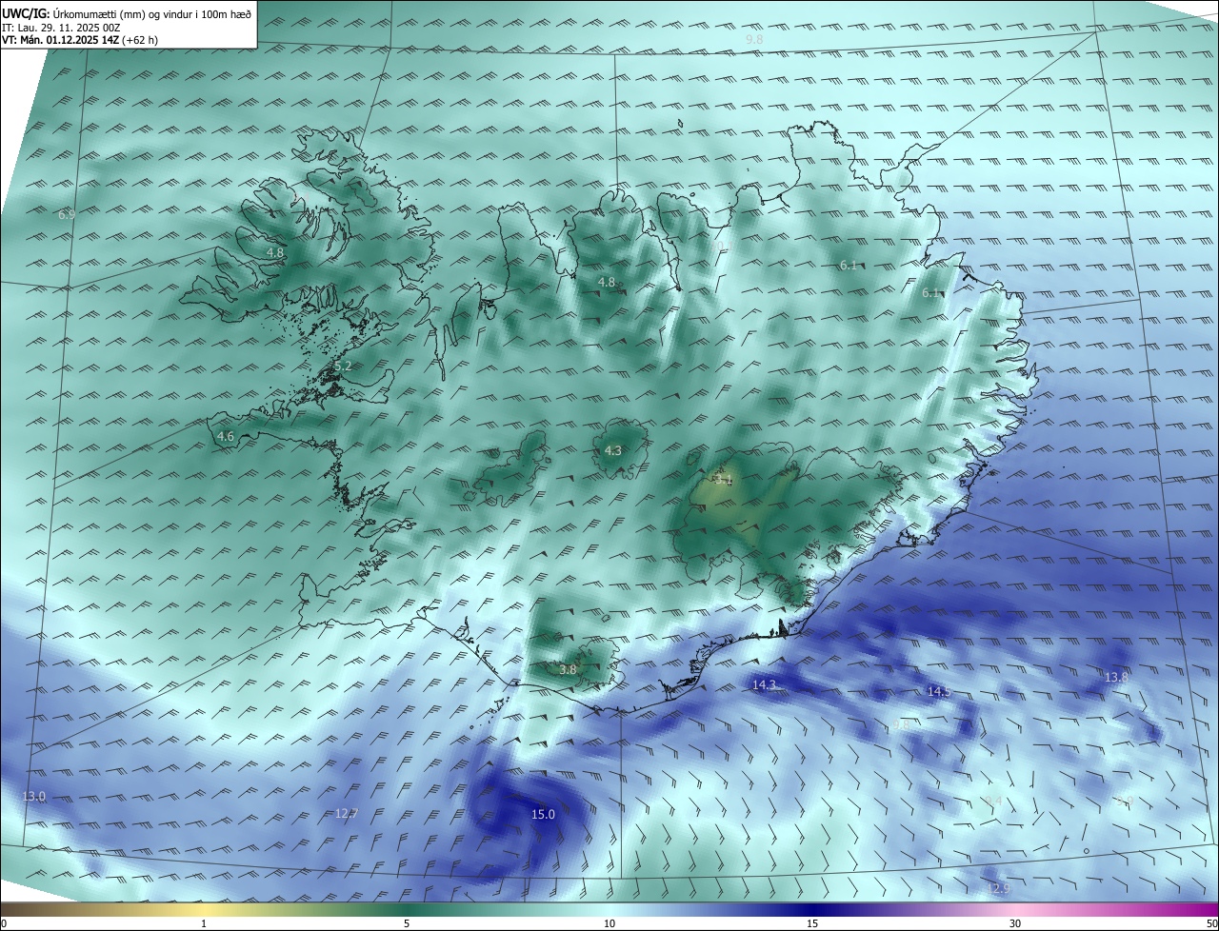Click the 4.8 value on the Westfjords

(275, 252)
